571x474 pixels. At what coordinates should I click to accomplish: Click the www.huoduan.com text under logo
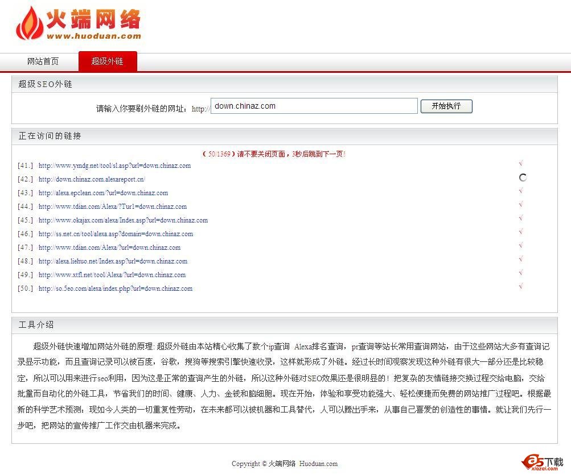tap(93, 36)
